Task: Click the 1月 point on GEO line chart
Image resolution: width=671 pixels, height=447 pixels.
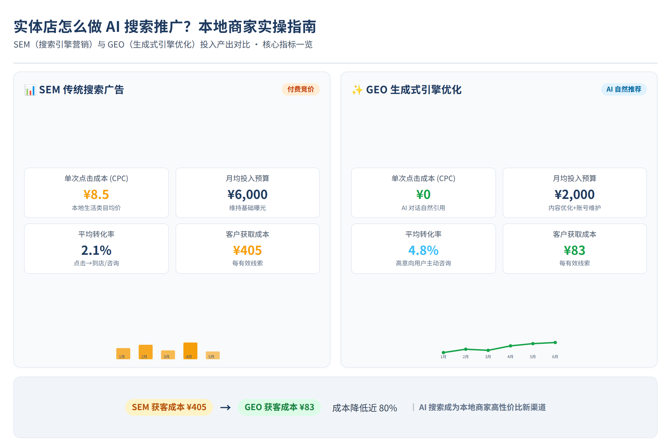Action: [443, 352]
